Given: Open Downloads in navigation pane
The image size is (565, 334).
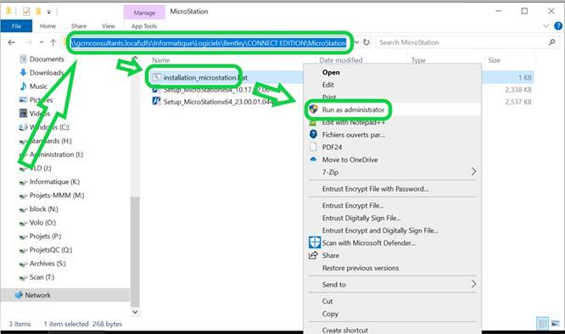Looking at the screenshot, I should coord(42,73).
